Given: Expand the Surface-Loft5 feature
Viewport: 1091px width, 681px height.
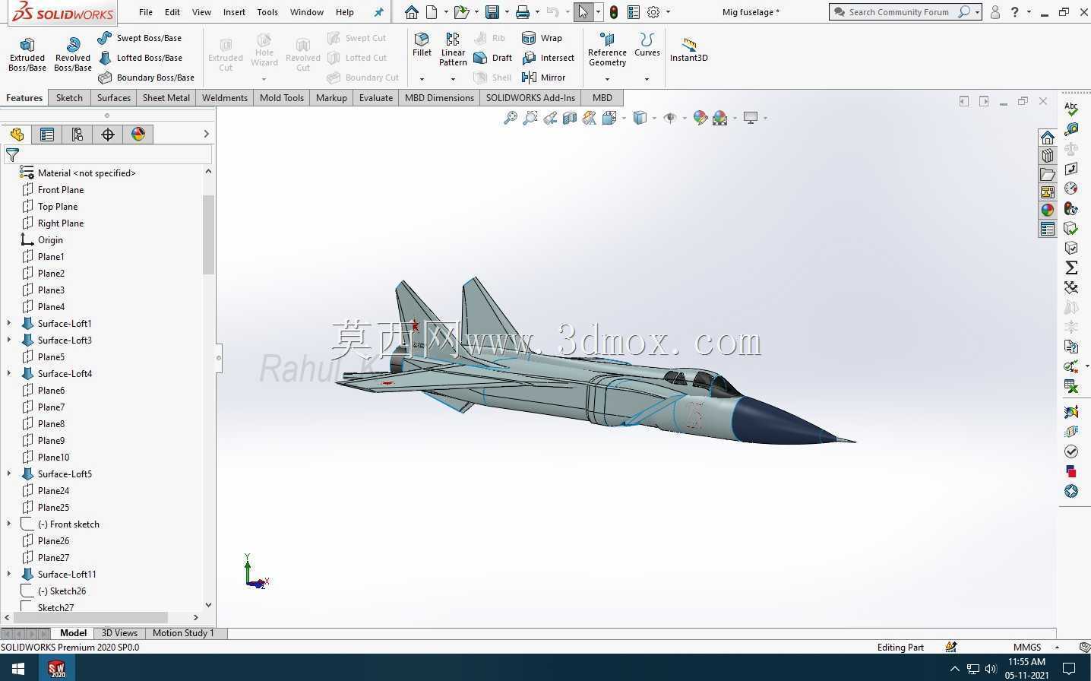Looking at the screenshot, I should pyautogui.click(x=9, y=474).
